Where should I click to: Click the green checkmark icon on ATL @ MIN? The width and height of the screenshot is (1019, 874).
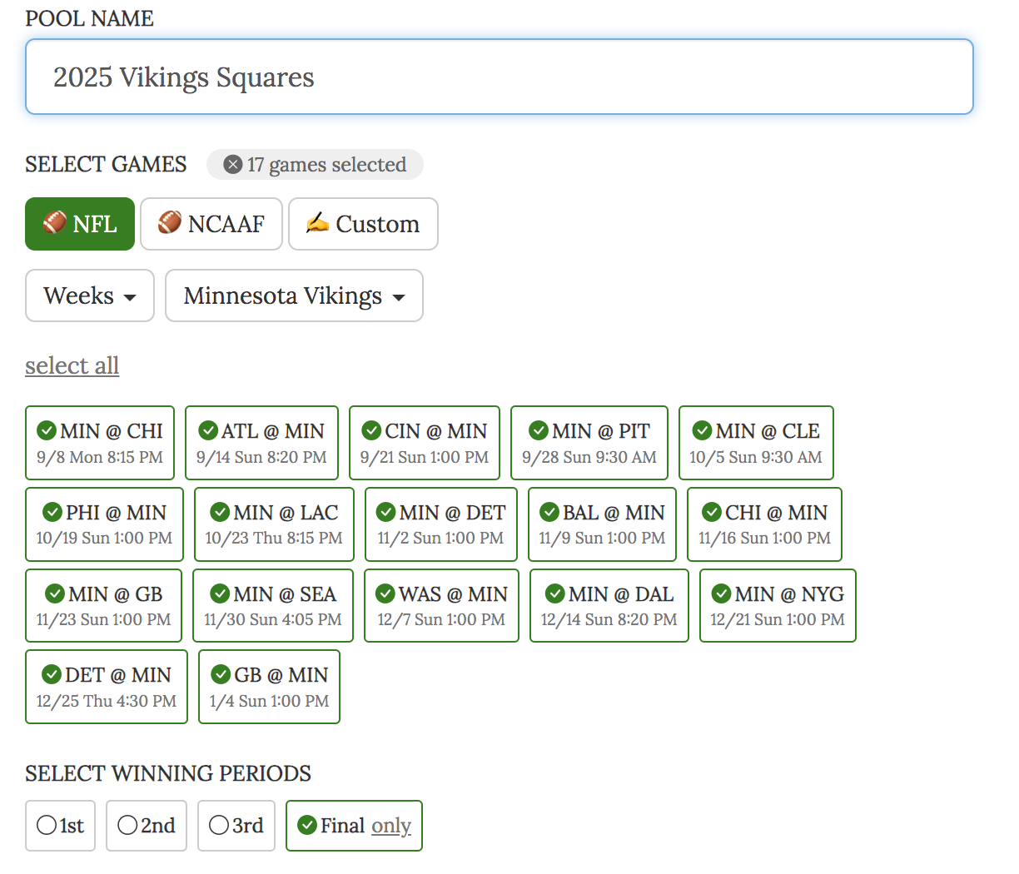pos(208,431)
